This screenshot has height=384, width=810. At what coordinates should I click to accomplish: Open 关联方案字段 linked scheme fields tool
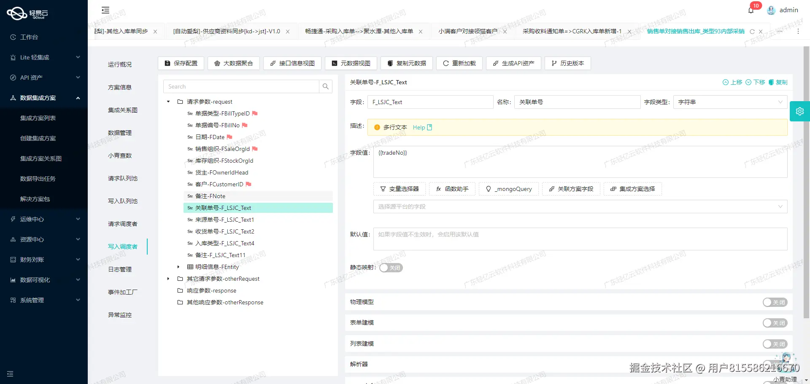point(571,189)
